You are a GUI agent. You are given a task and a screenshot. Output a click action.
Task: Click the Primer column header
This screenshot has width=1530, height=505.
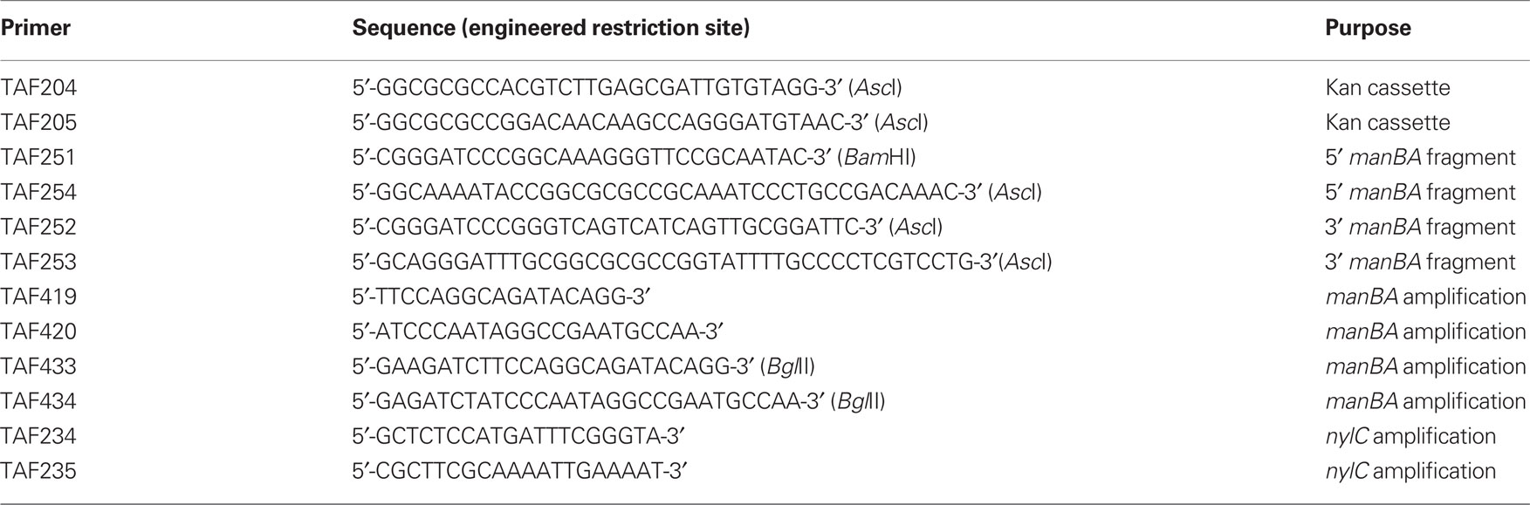pyautogui.click(x=36, y=29)
